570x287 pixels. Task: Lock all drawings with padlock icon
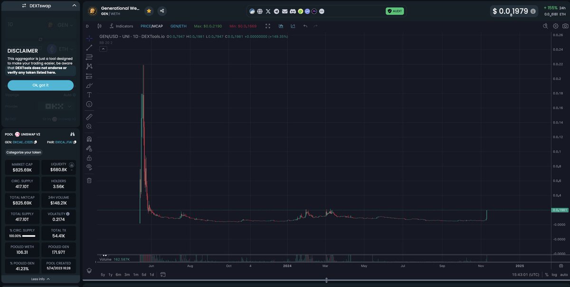click(89, 158)
